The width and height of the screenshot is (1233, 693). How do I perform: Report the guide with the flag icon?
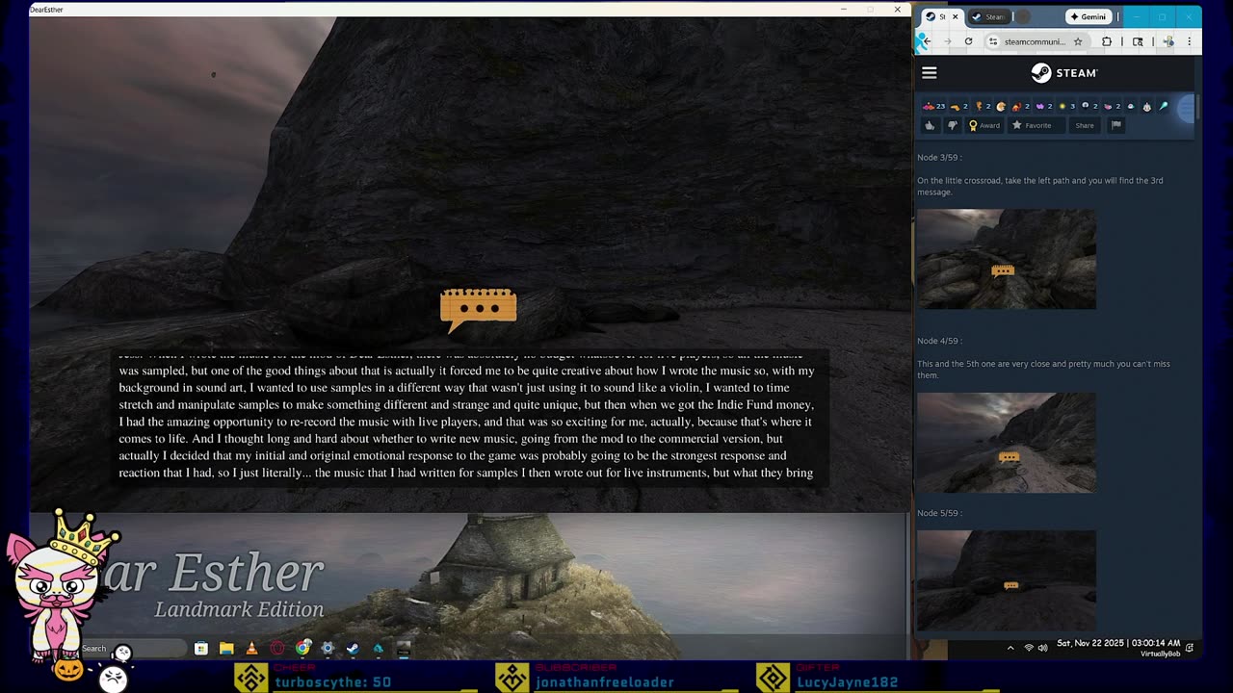click(x=1115, y=125)
